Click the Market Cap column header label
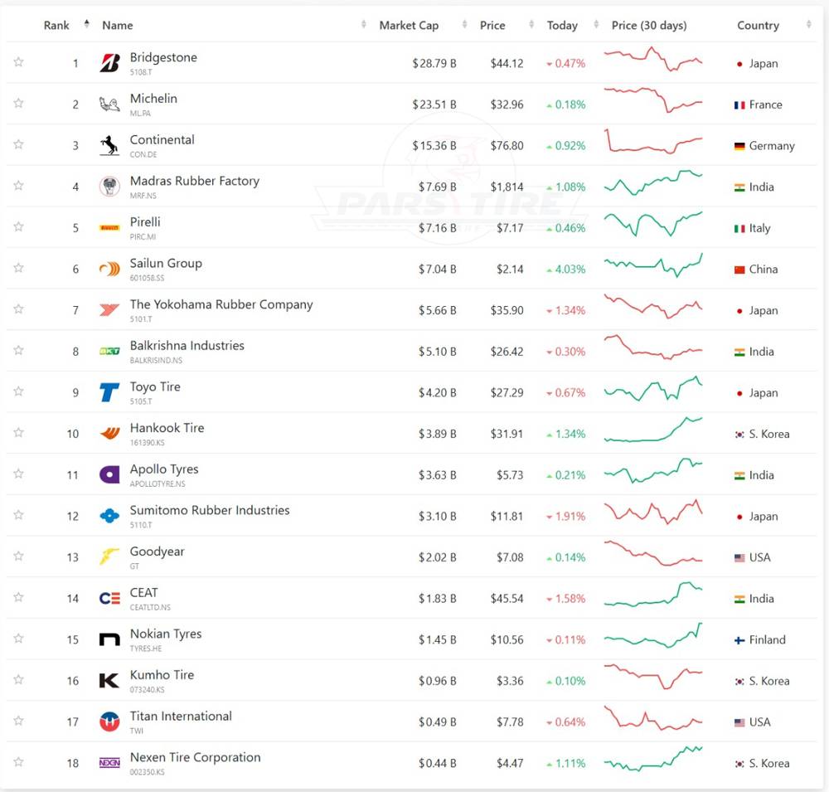The height and width of the screenshot is (792, 829). tap(409, 26)
